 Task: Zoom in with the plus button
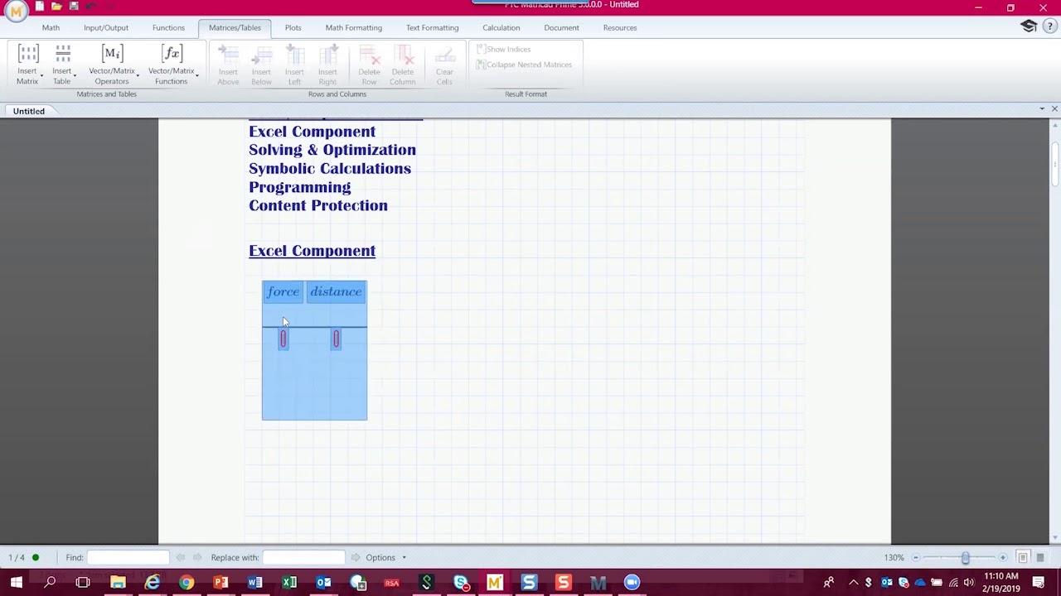click(1003, 558)
